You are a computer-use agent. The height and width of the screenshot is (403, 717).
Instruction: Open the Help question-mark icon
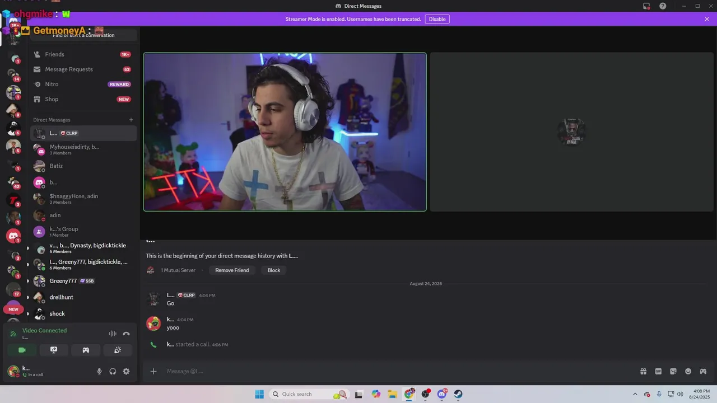click(663, 6)
